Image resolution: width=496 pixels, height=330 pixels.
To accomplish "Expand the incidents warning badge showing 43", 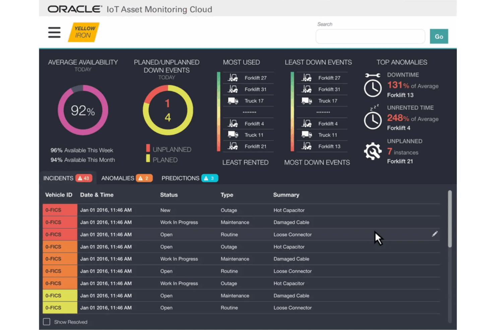I will click(84, 178).
